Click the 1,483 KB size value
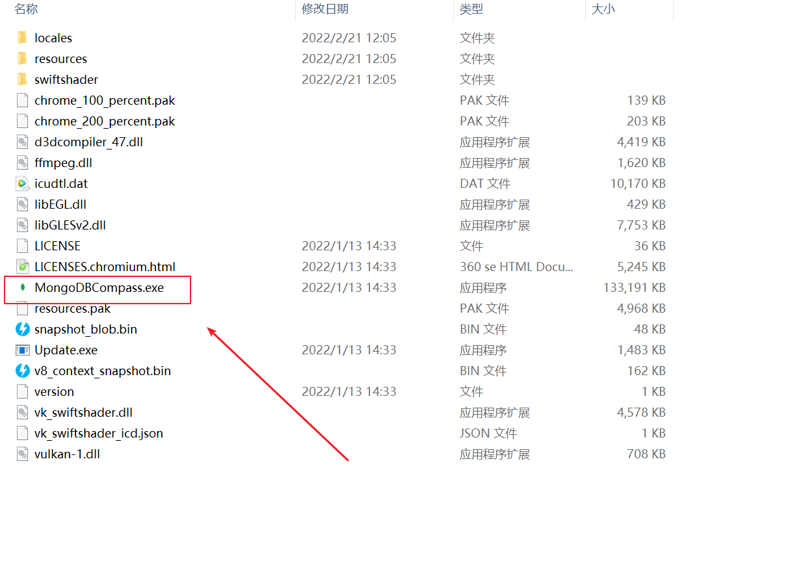Viewport: 792px width, 563px height. [x=641, y=350]
